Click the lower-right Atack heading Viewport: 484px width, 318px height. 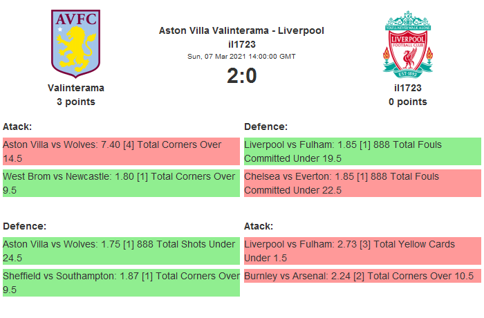[x=259, y=226]
